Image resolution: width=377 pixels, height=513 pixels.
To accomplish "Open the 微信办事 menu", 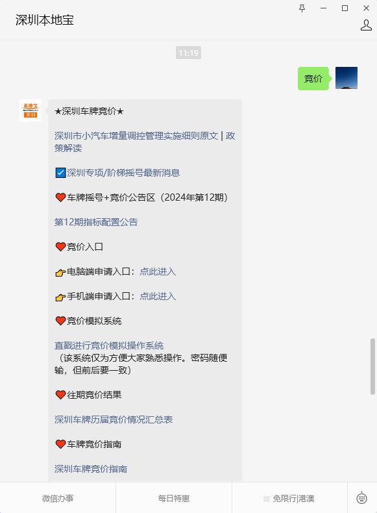I will pyautogui.click(x=58, y=498).
